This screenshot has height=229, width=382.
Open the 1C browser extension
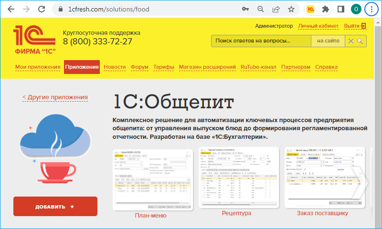click(311, 9)
